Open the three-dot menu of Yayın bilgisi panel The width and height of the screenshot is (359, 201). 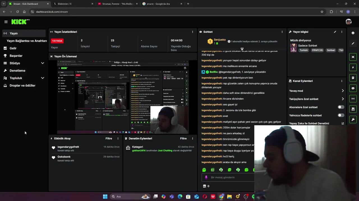click(x=342, y=32)
